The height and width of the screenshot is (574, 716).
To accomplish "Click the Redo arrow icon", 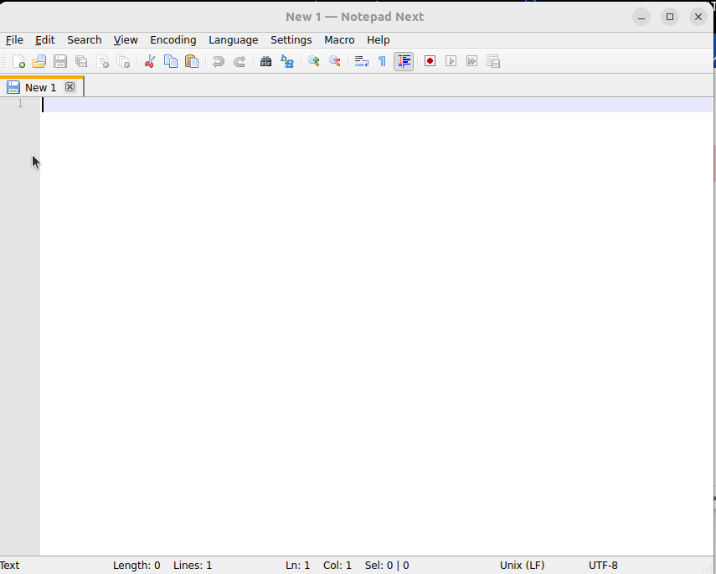I will click(240, 61).
